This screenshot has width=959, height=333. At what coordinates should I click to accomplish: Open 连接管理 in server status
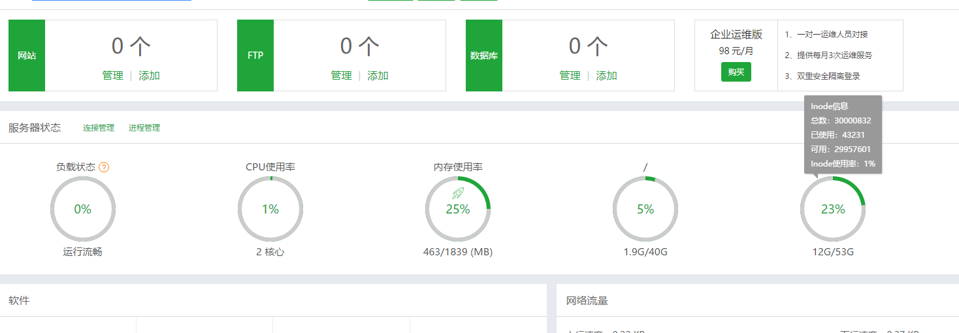[99, 128]
